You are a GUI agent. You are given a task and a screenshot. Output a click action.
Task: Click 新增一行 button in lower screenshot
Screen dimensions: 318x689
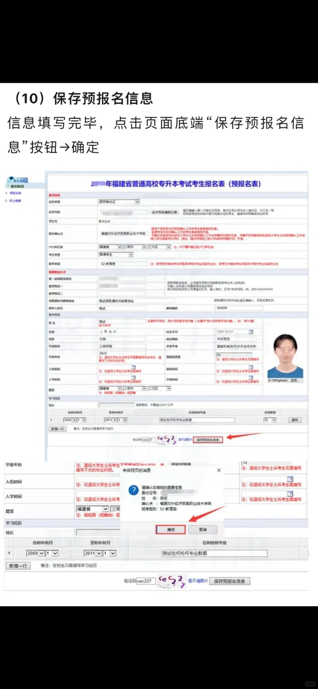click(x=18, y=566)
